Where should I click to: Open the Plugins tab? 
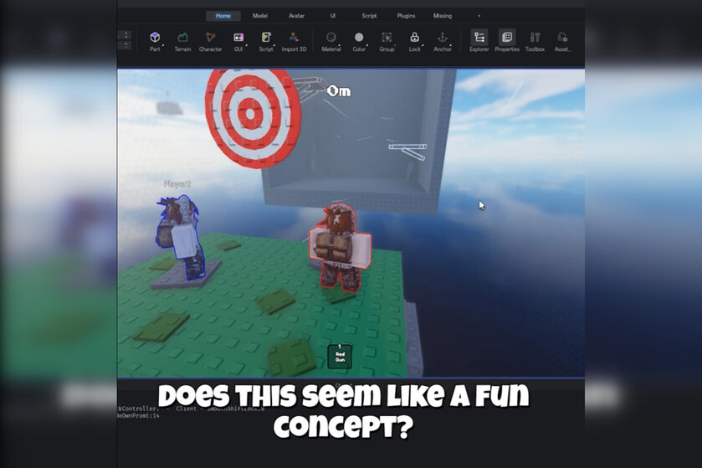click(x=406, y=16)
